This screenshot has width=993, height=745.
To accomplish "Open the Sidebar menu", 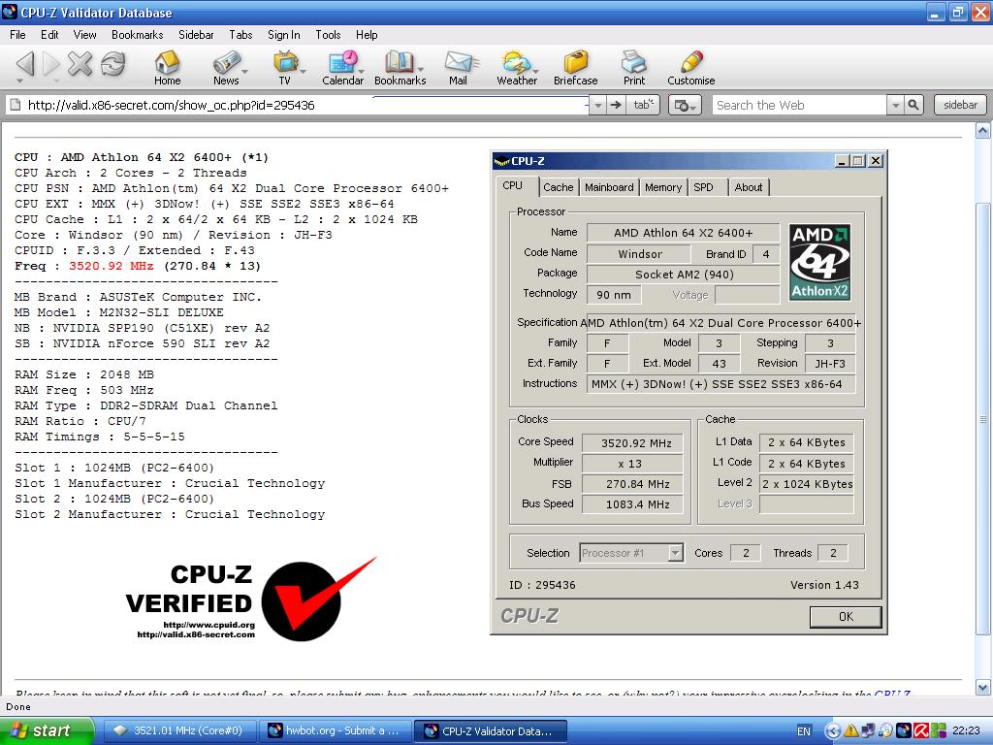I will [x=196, y=35].
